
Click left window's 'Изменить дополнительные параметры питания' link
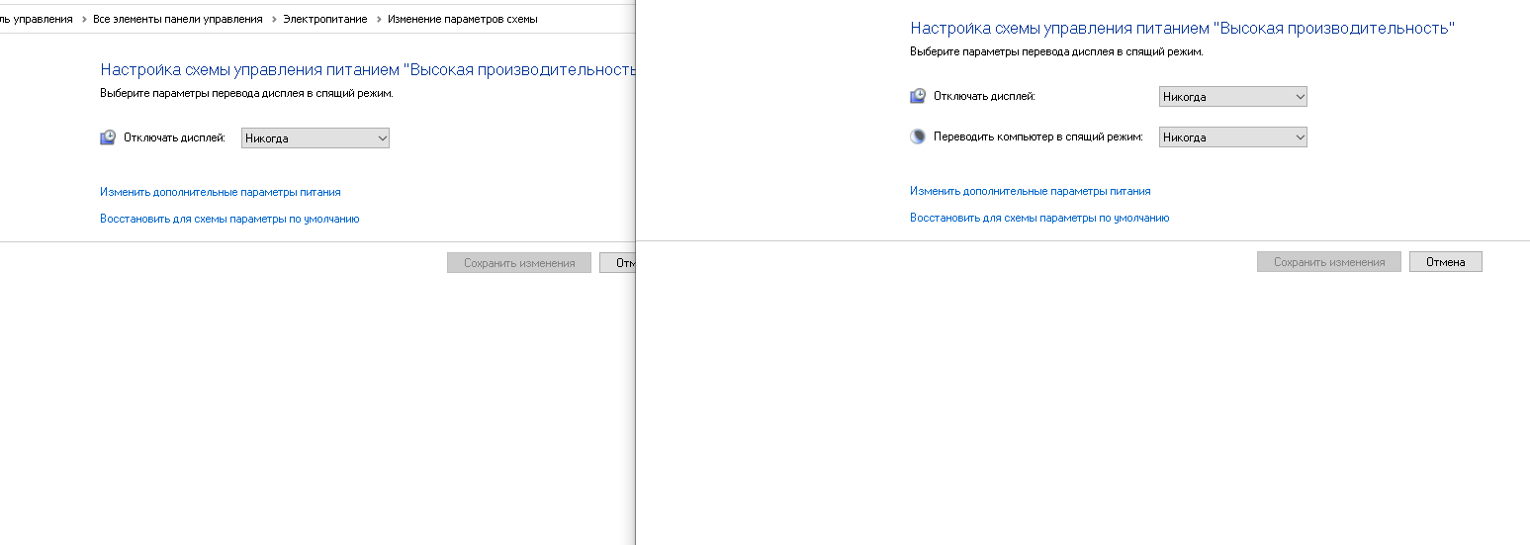coord(221,192)
